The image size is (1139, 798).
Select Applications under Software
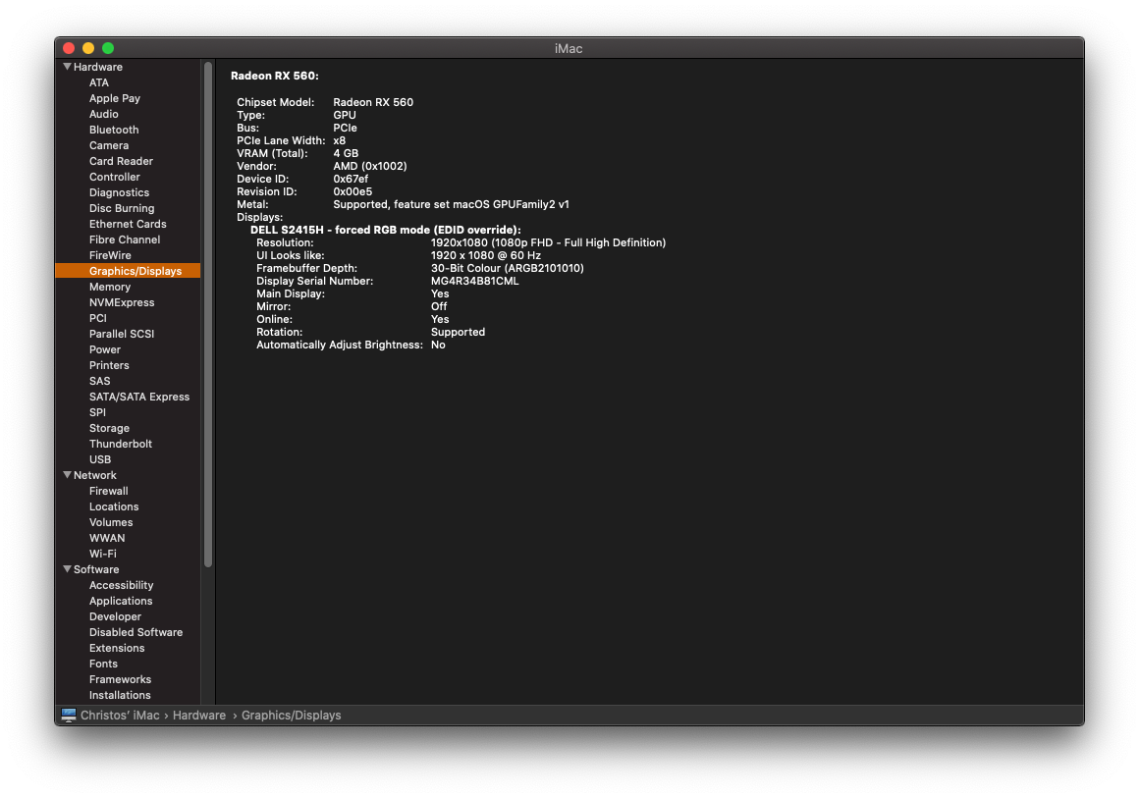122,602
